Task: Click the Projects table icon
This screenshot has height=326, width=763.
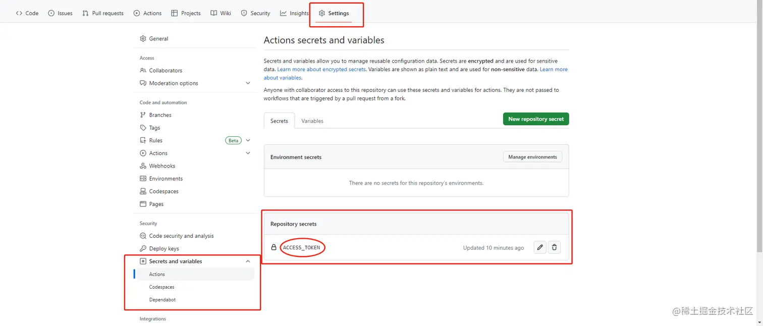Action: point(174,13)
